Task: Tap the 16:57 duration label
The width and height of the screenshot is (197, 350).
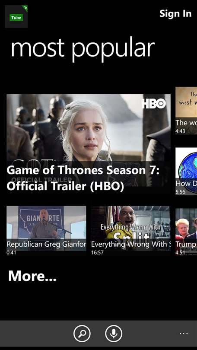Action: 97,252
